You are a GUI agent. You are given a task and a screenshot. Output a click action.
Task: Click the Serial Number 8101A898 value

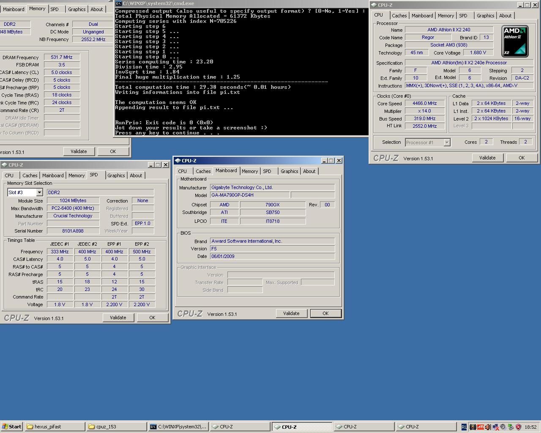(x=73, y=231)
